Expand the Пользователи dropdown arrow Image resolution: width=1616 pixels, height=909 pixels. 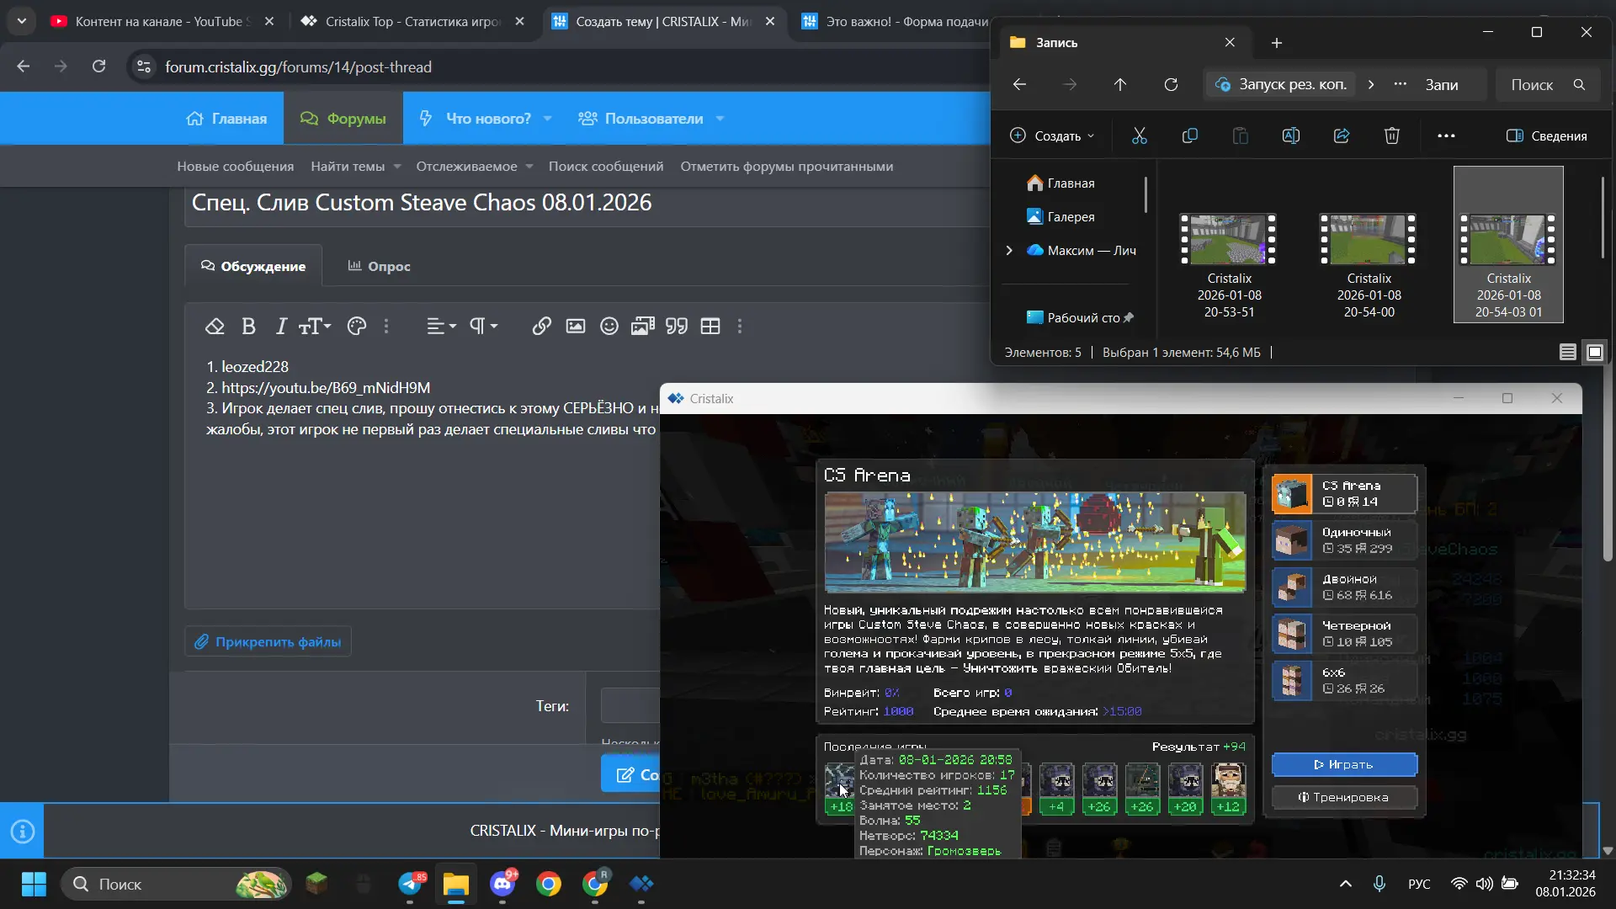tap(720, 119)
